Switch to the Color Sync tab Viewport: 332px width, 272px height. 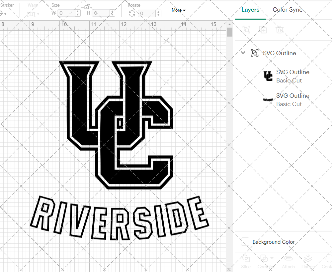tap(288, 10)
